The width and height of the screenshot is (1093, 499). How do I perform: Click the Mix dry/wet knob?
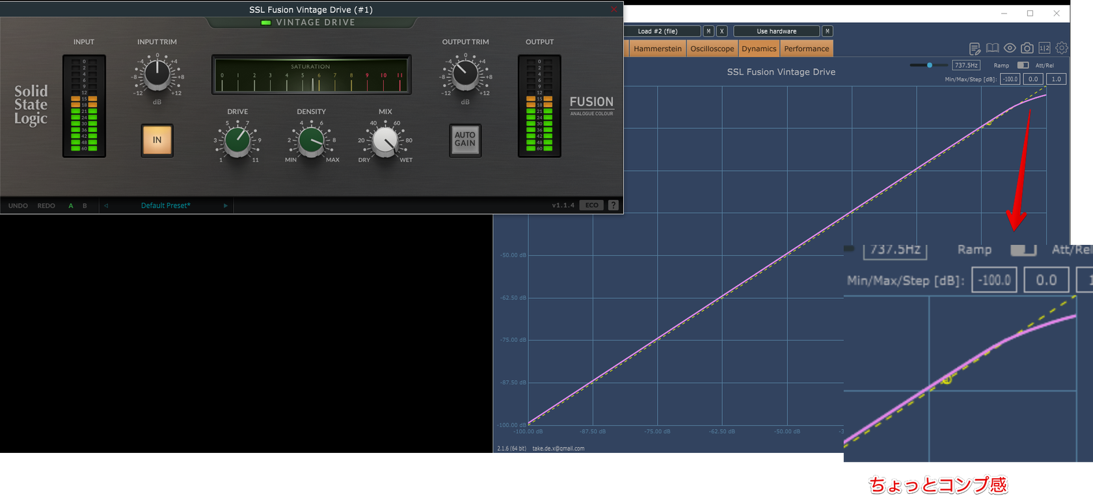(385, 140)
